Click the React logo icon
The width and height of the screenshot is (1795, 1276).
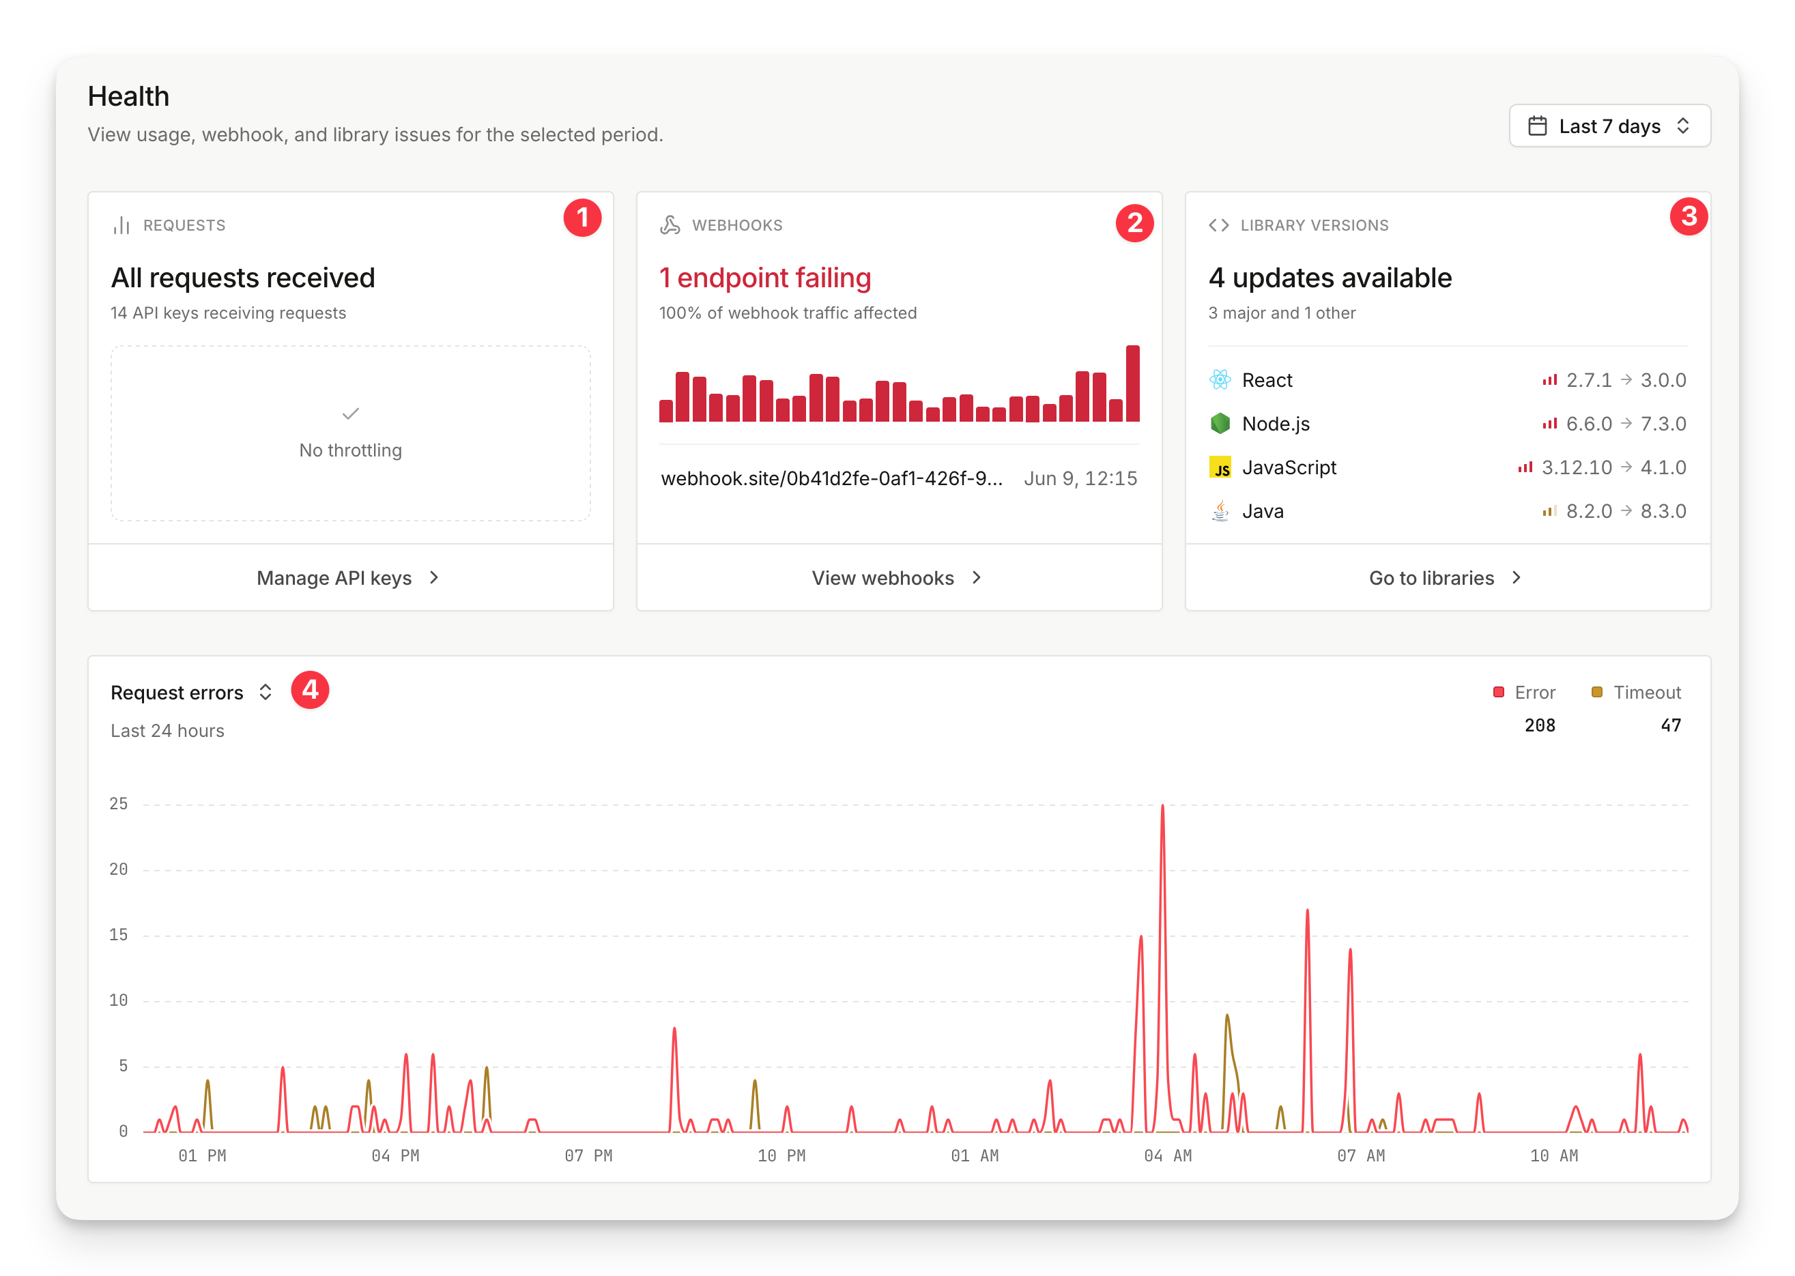1220,379
